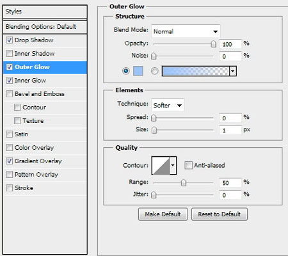Click the Noise slider handle
Screen dimensions: 288x256
point(154,56)
